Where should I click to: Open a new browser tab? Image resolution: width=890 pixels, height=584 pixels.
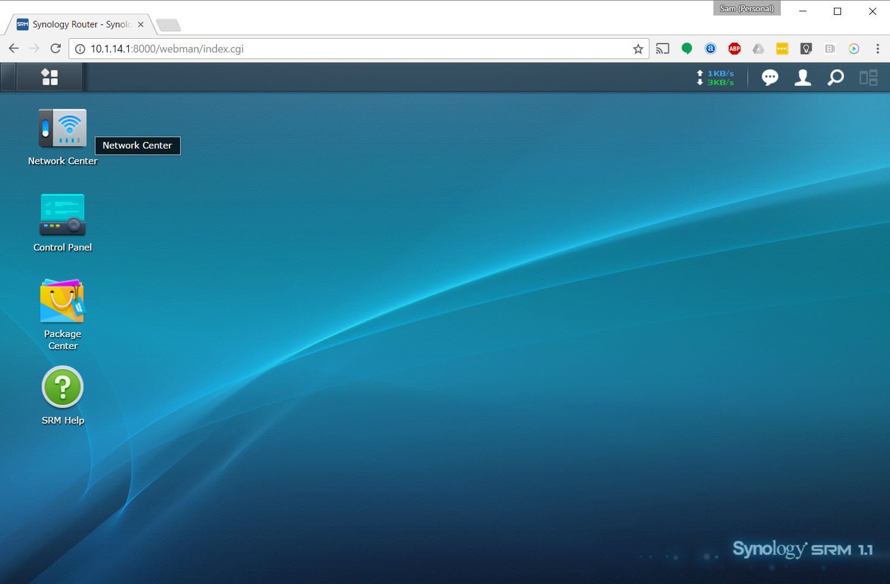pos(168,25)
